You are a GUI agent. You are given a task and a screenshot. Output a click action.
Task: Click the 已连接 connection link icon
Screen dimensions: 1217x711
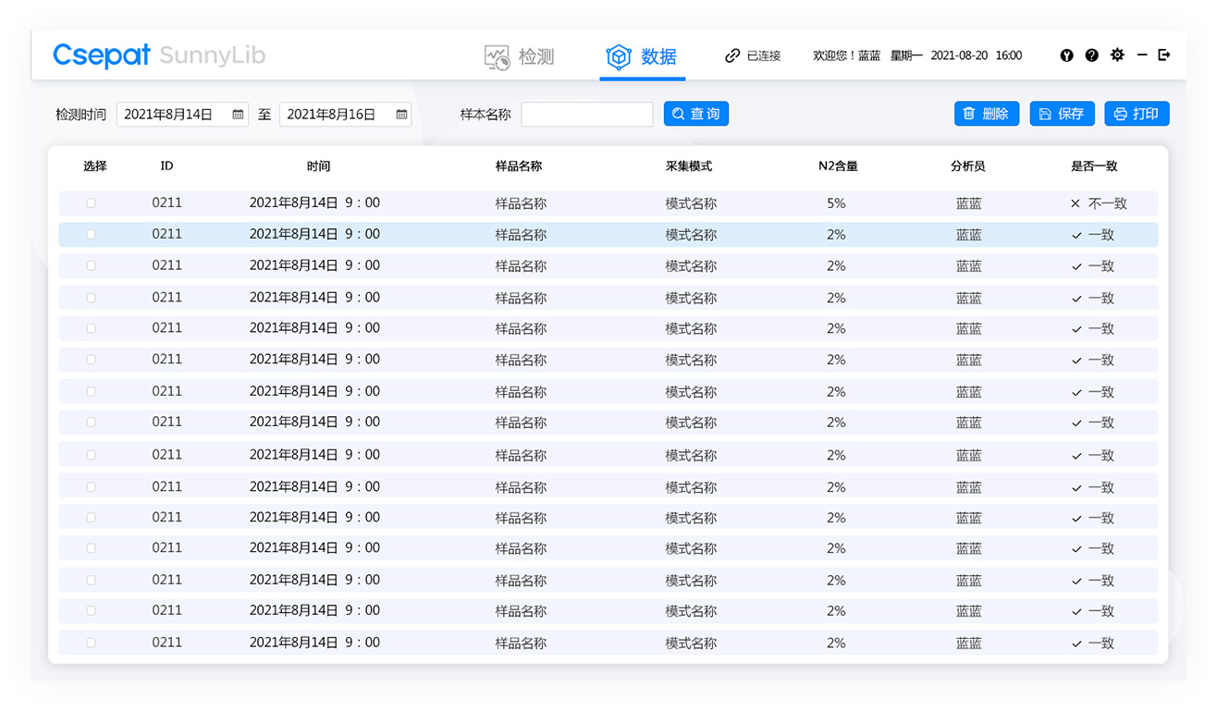[x=733, y=55]
